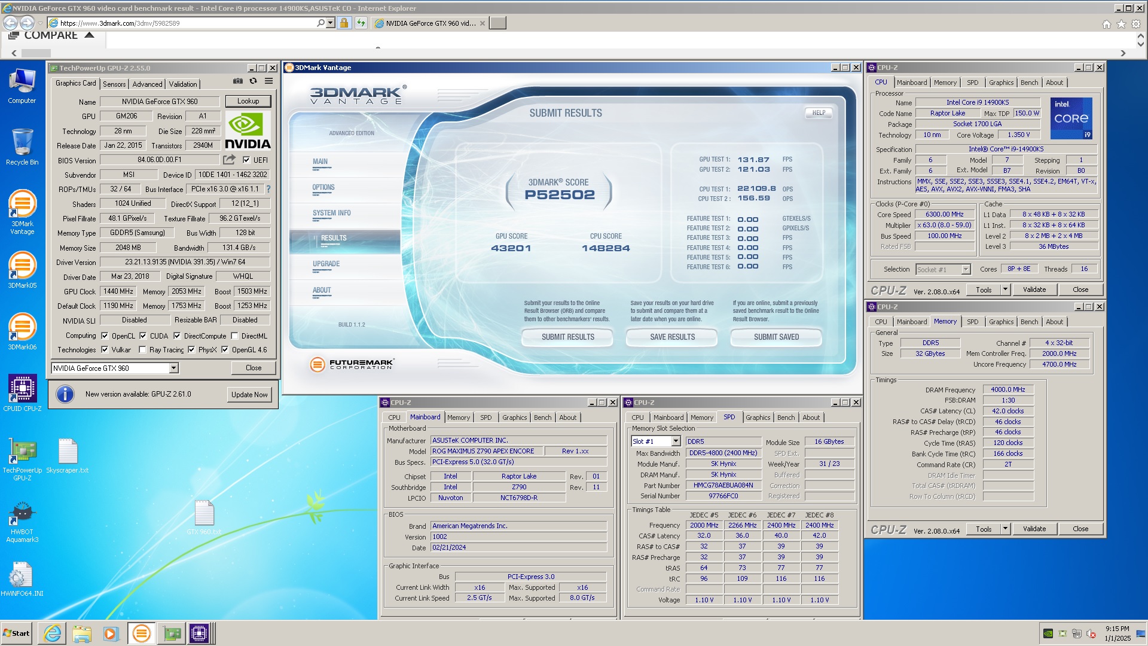
Task: Click Validate button in CPU-Z Memory window
Action: point(1034,529)
